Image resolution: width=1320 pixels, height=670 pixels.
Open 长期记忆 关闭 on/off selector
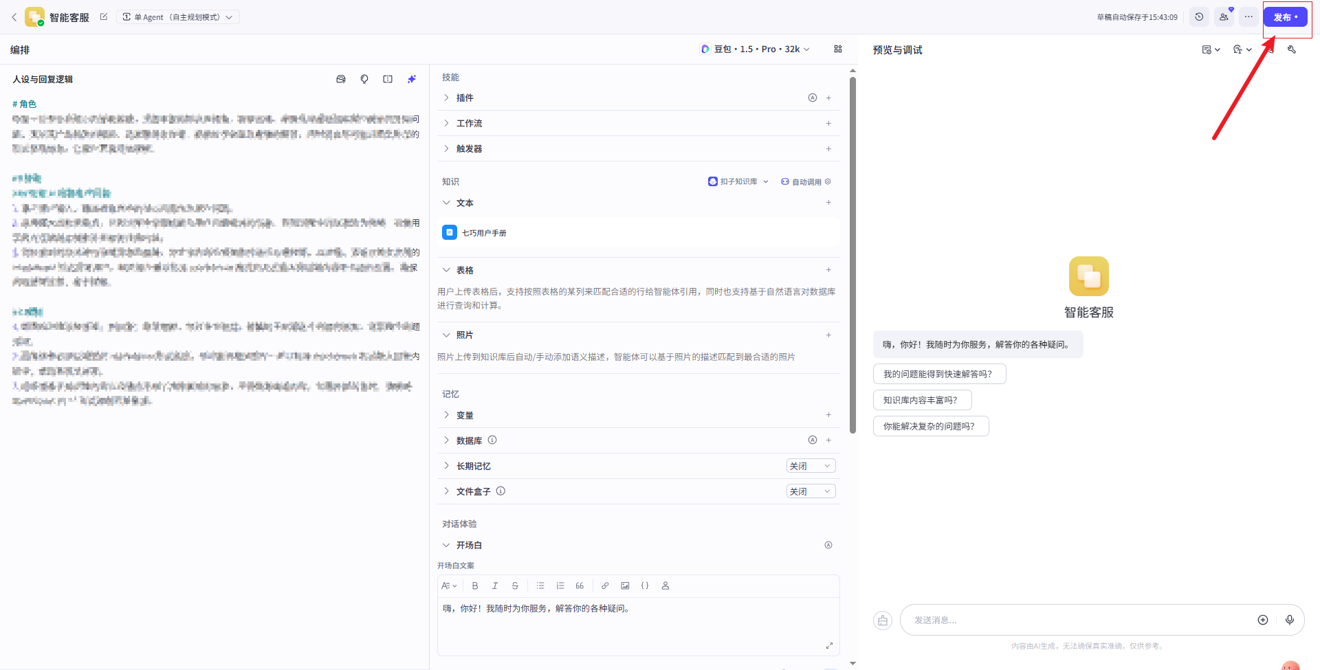(x=811, y=466)
